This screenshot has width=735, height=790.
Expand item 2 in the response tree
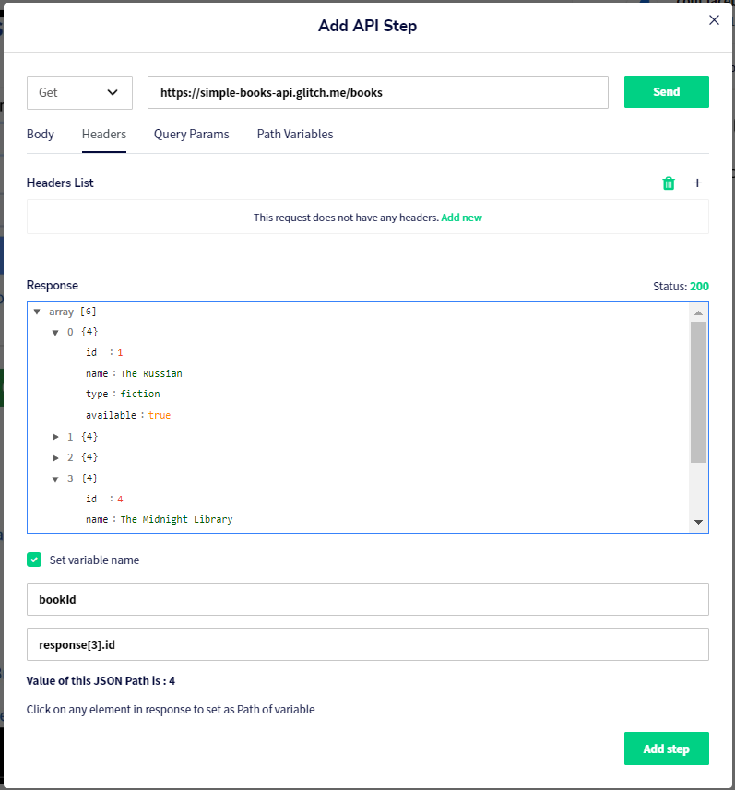click(x=55, y=457)
